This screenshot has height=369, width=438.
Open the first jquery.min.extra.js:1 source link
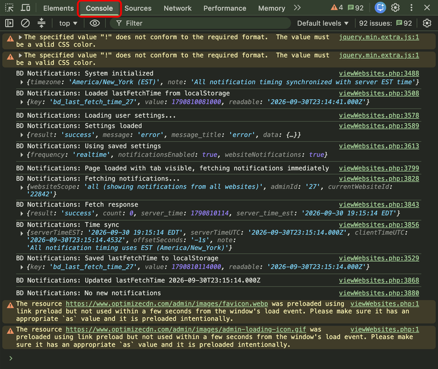tap(379, 37)
